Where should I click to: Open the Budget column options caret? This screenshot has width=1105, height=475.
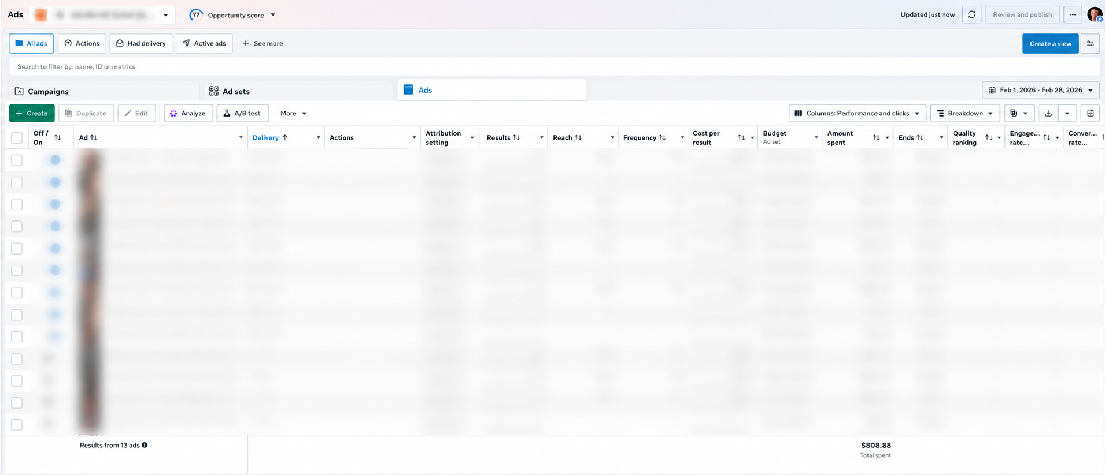(816, 138)
